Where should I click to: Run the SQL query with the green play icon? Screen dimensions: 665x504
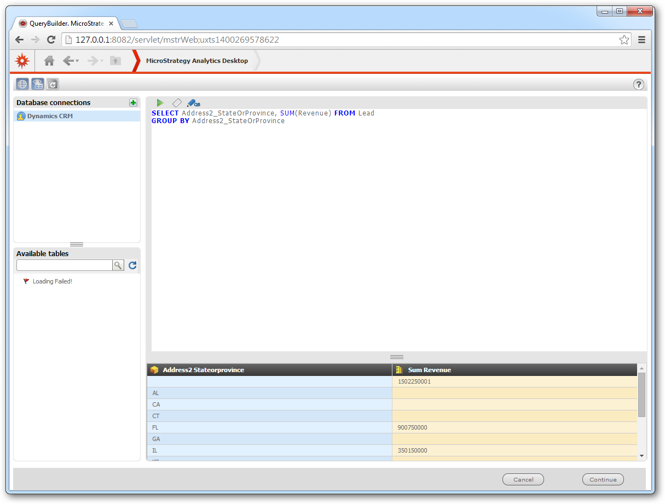click(160, 103)
